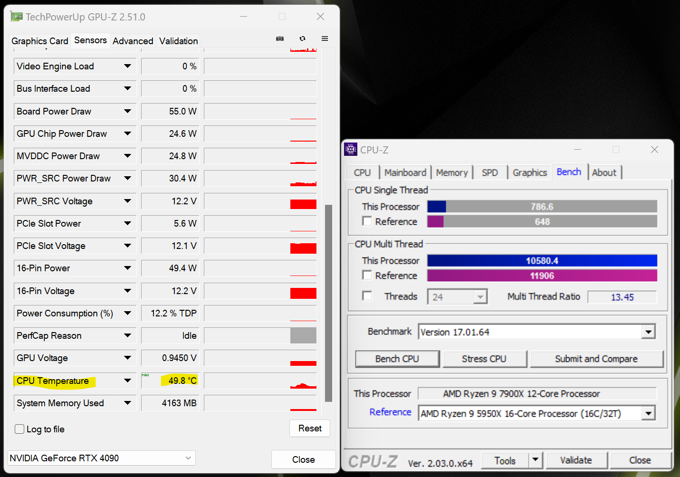The image size is (680, 477).
Task: Open the System Memory Used dropdown
Action: (127, 403)
